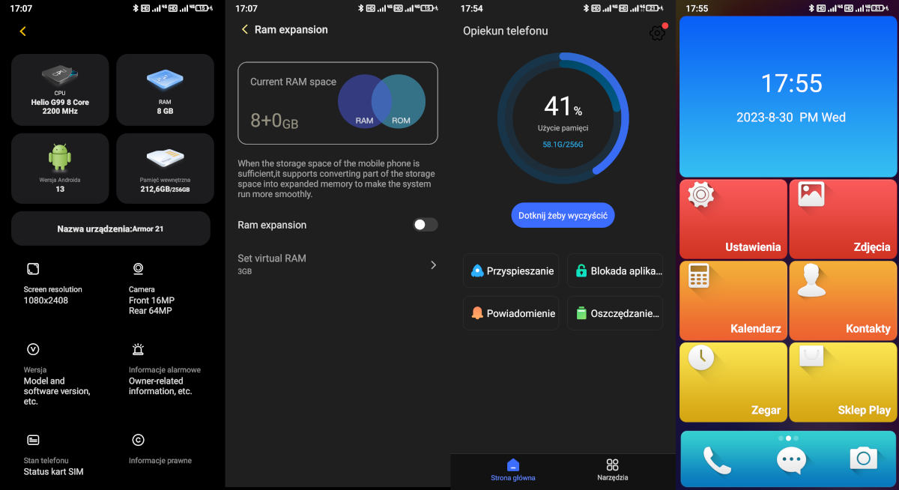Open the messages chat bubble icon

790,459
